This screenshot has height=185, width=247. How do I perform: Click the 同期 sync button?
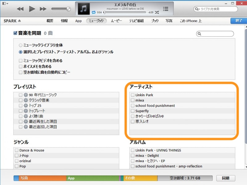(226, 178)
